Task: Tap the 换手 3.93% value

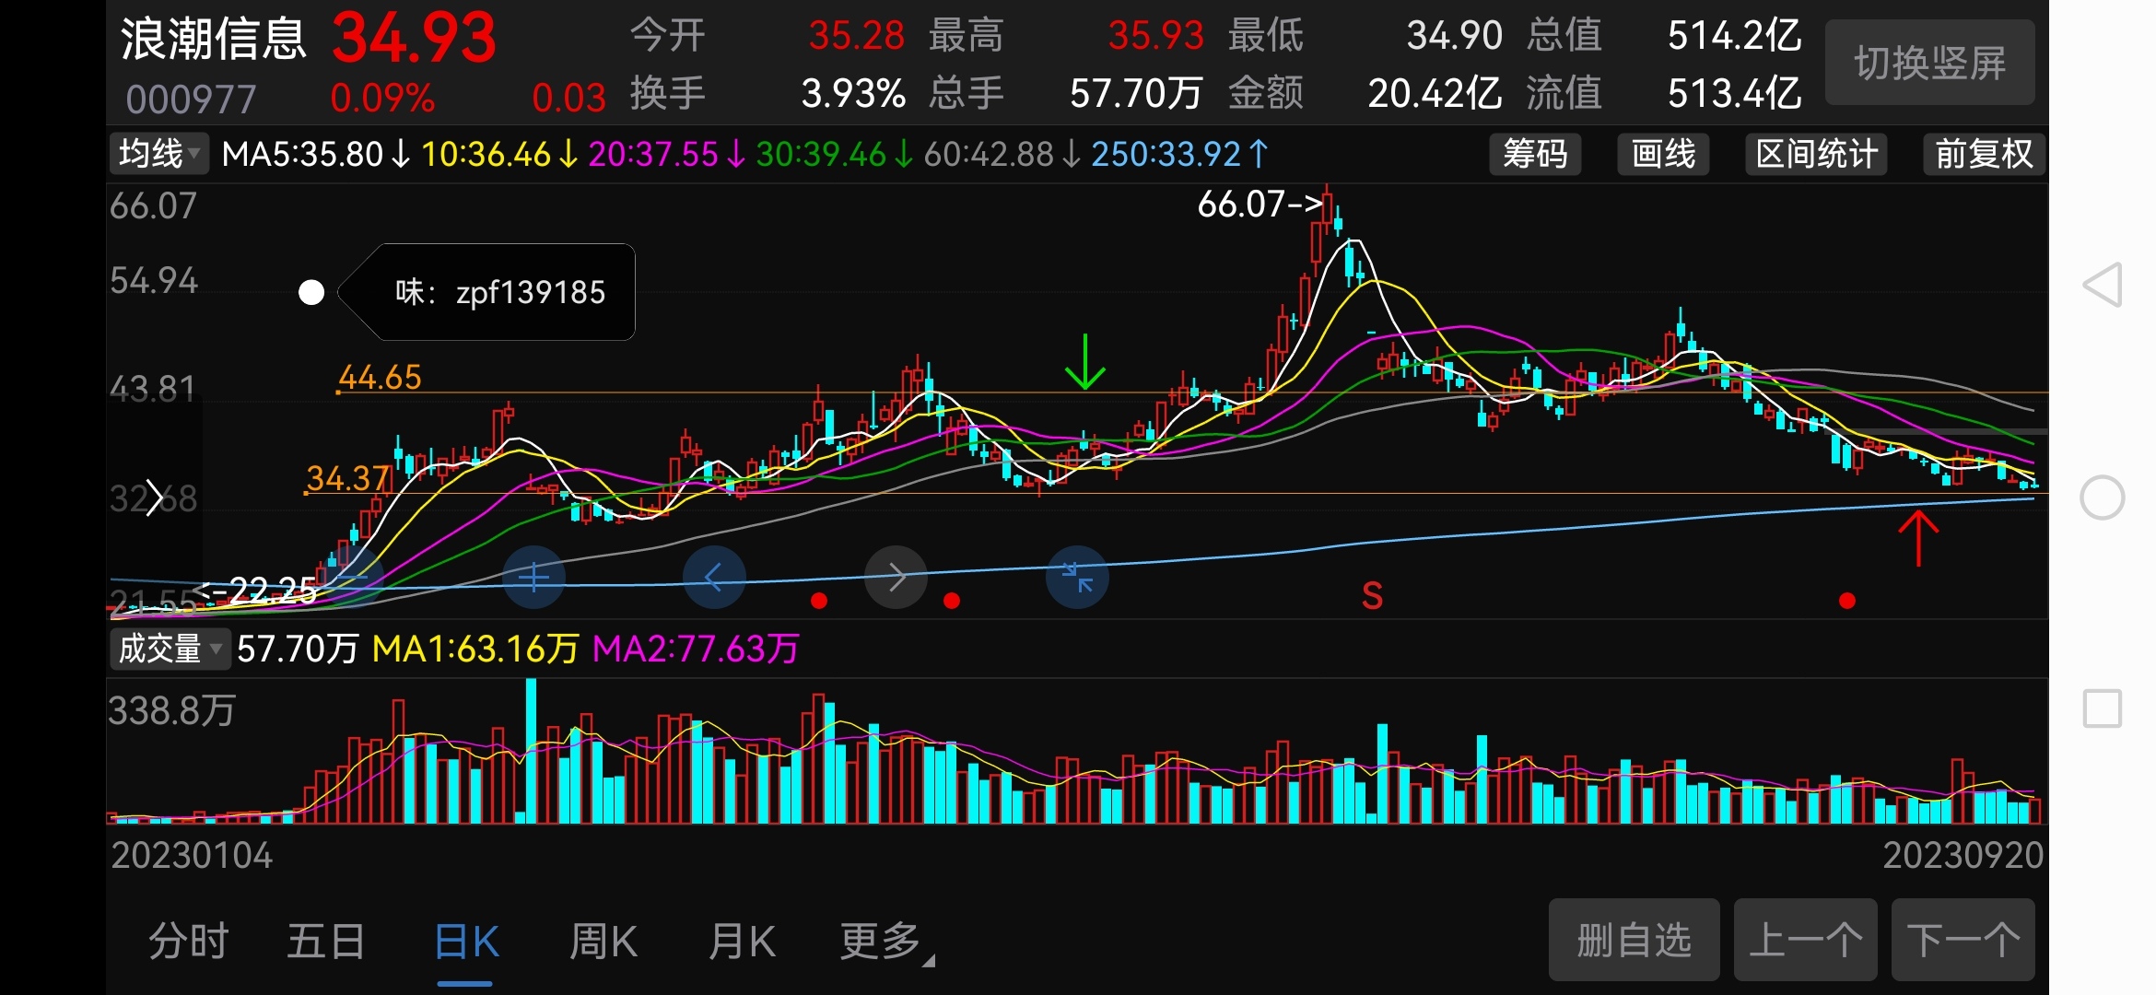Action: tap(853, 94)
